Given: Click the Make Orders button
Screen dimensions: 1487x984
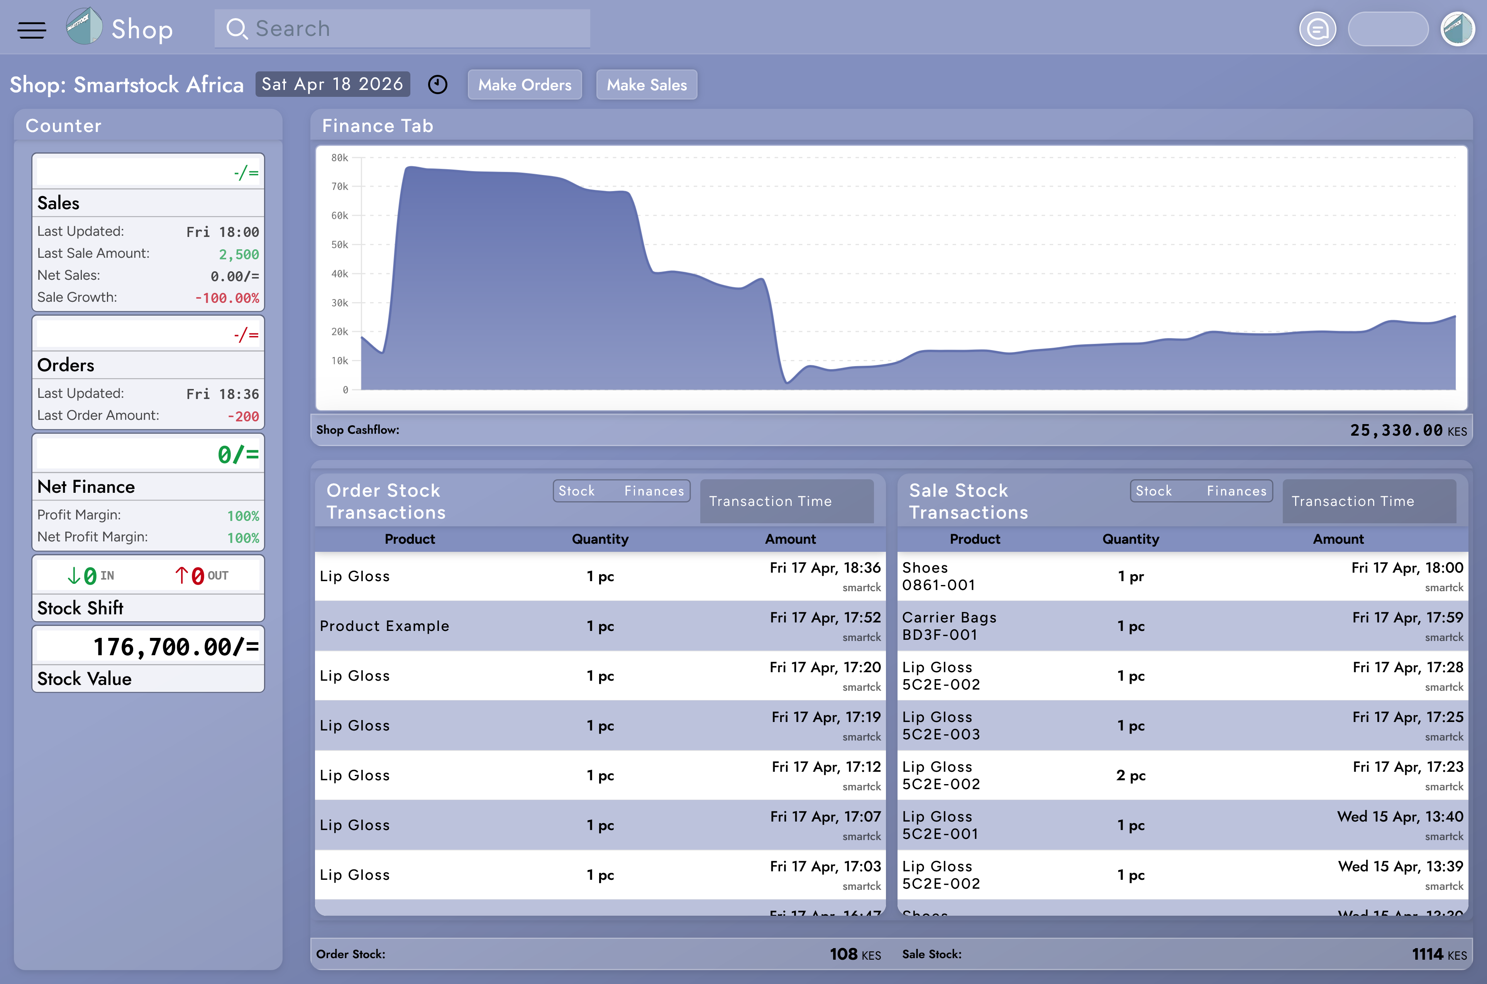Looking at the screenshot, I should click(x=525, y=85).
